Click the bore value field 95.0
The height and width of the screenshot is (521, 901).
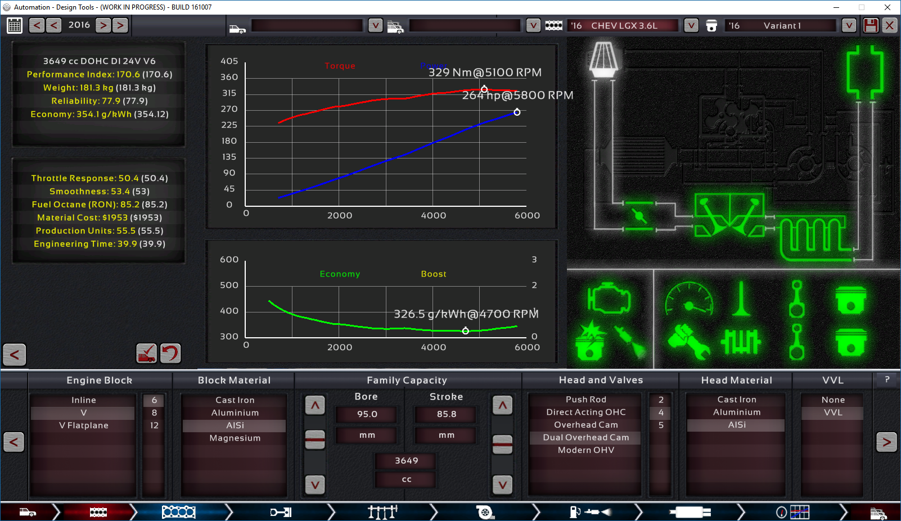pos(367,414)
